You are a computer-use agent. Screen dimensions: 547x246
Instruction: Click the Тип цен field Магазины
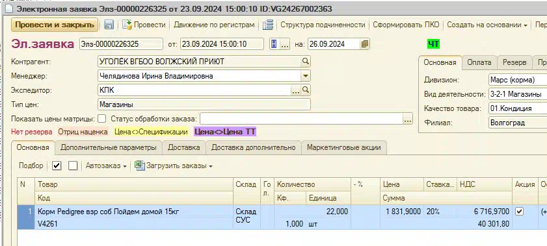(x=204, y=105)
